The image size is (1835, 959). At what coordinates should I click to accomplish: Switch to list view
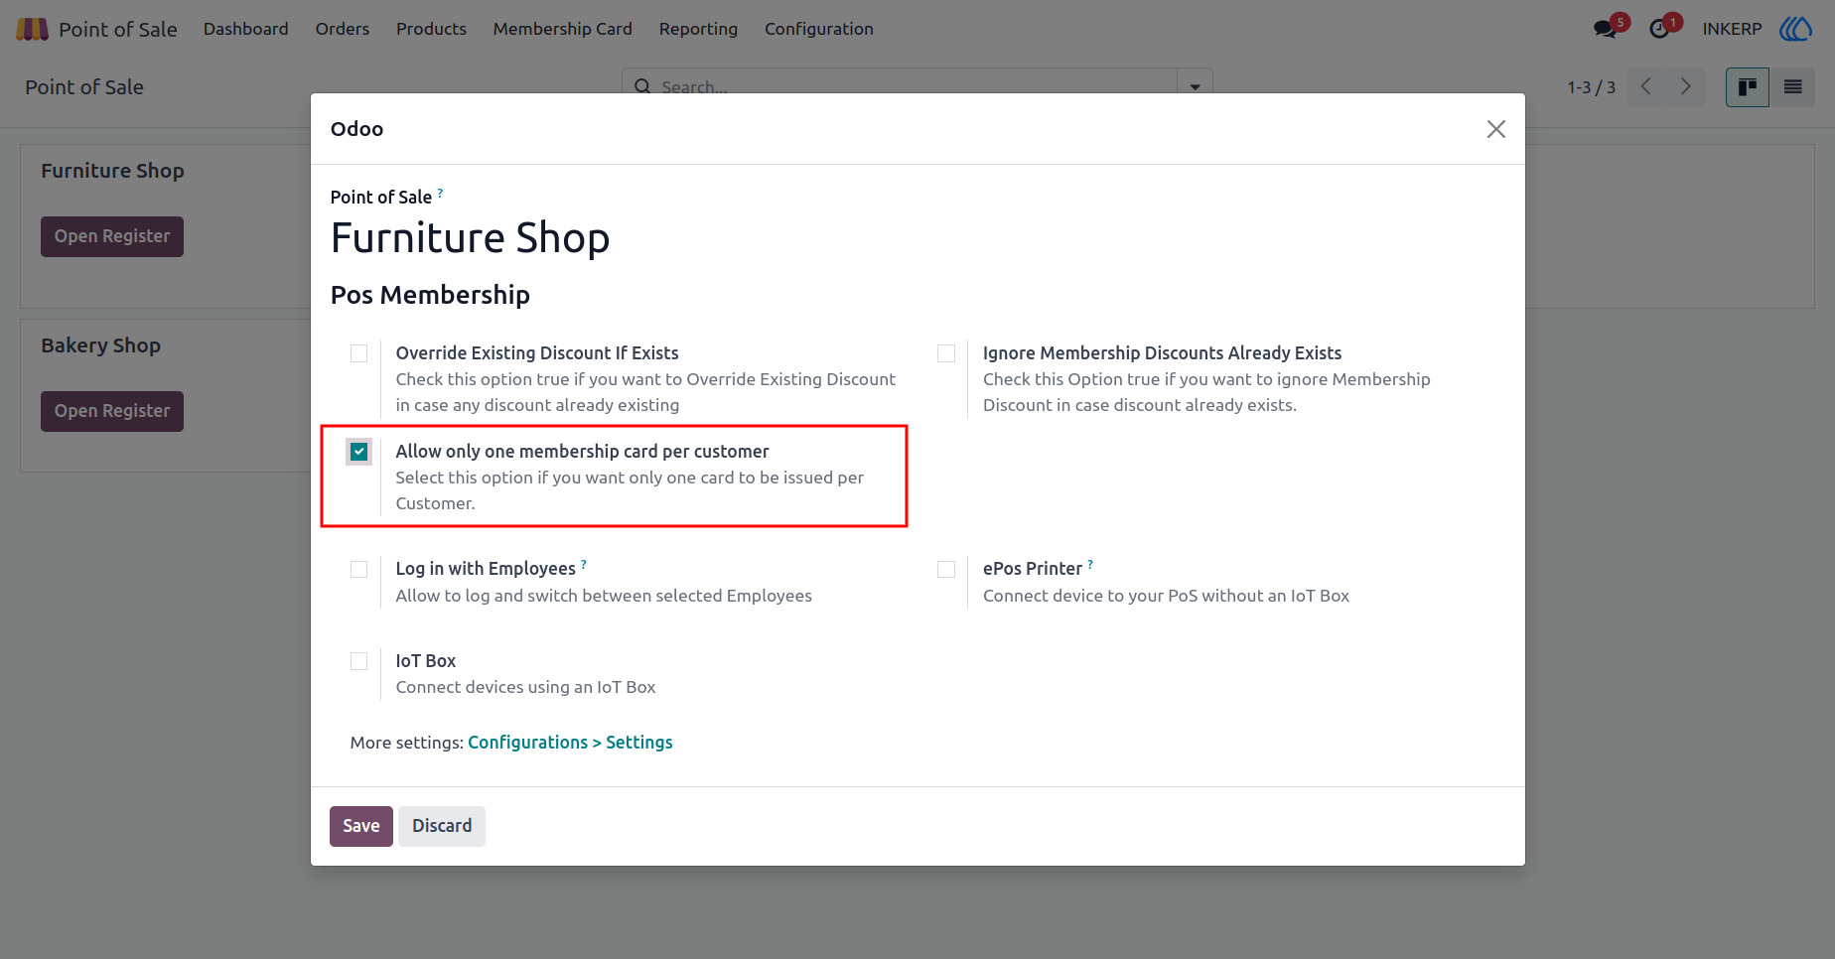tap(1792, 87)
